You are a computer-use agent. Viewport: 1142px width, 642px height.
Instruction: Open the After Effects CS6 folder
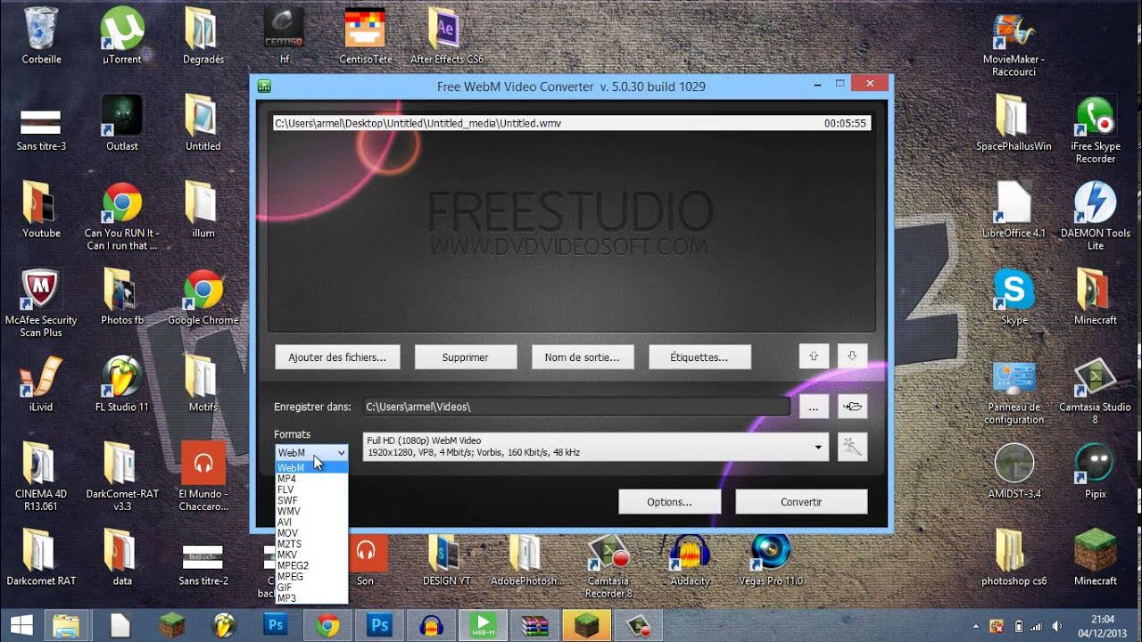tap(446, 36)
